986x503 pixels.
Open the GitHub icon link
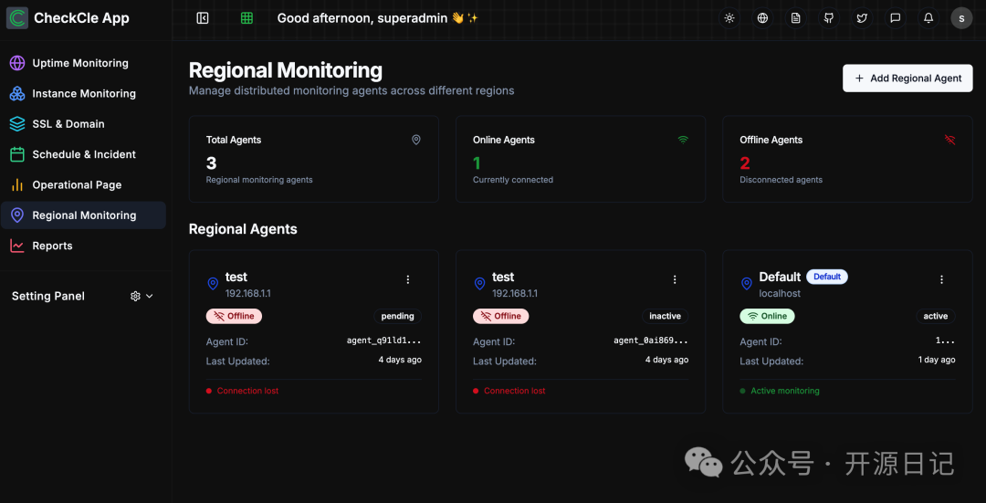829,18
